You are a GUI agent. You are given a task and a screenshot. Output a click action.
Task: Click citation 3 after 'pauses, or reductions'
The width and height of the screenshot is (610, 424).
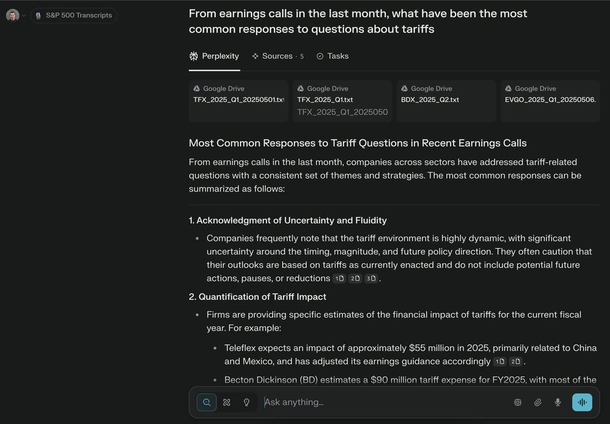pos(371,279)
